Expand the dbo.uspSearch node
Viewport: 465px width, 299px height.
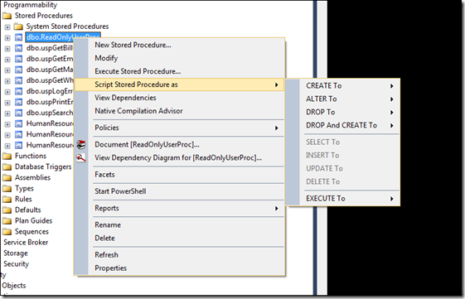[x=7, y=113]
